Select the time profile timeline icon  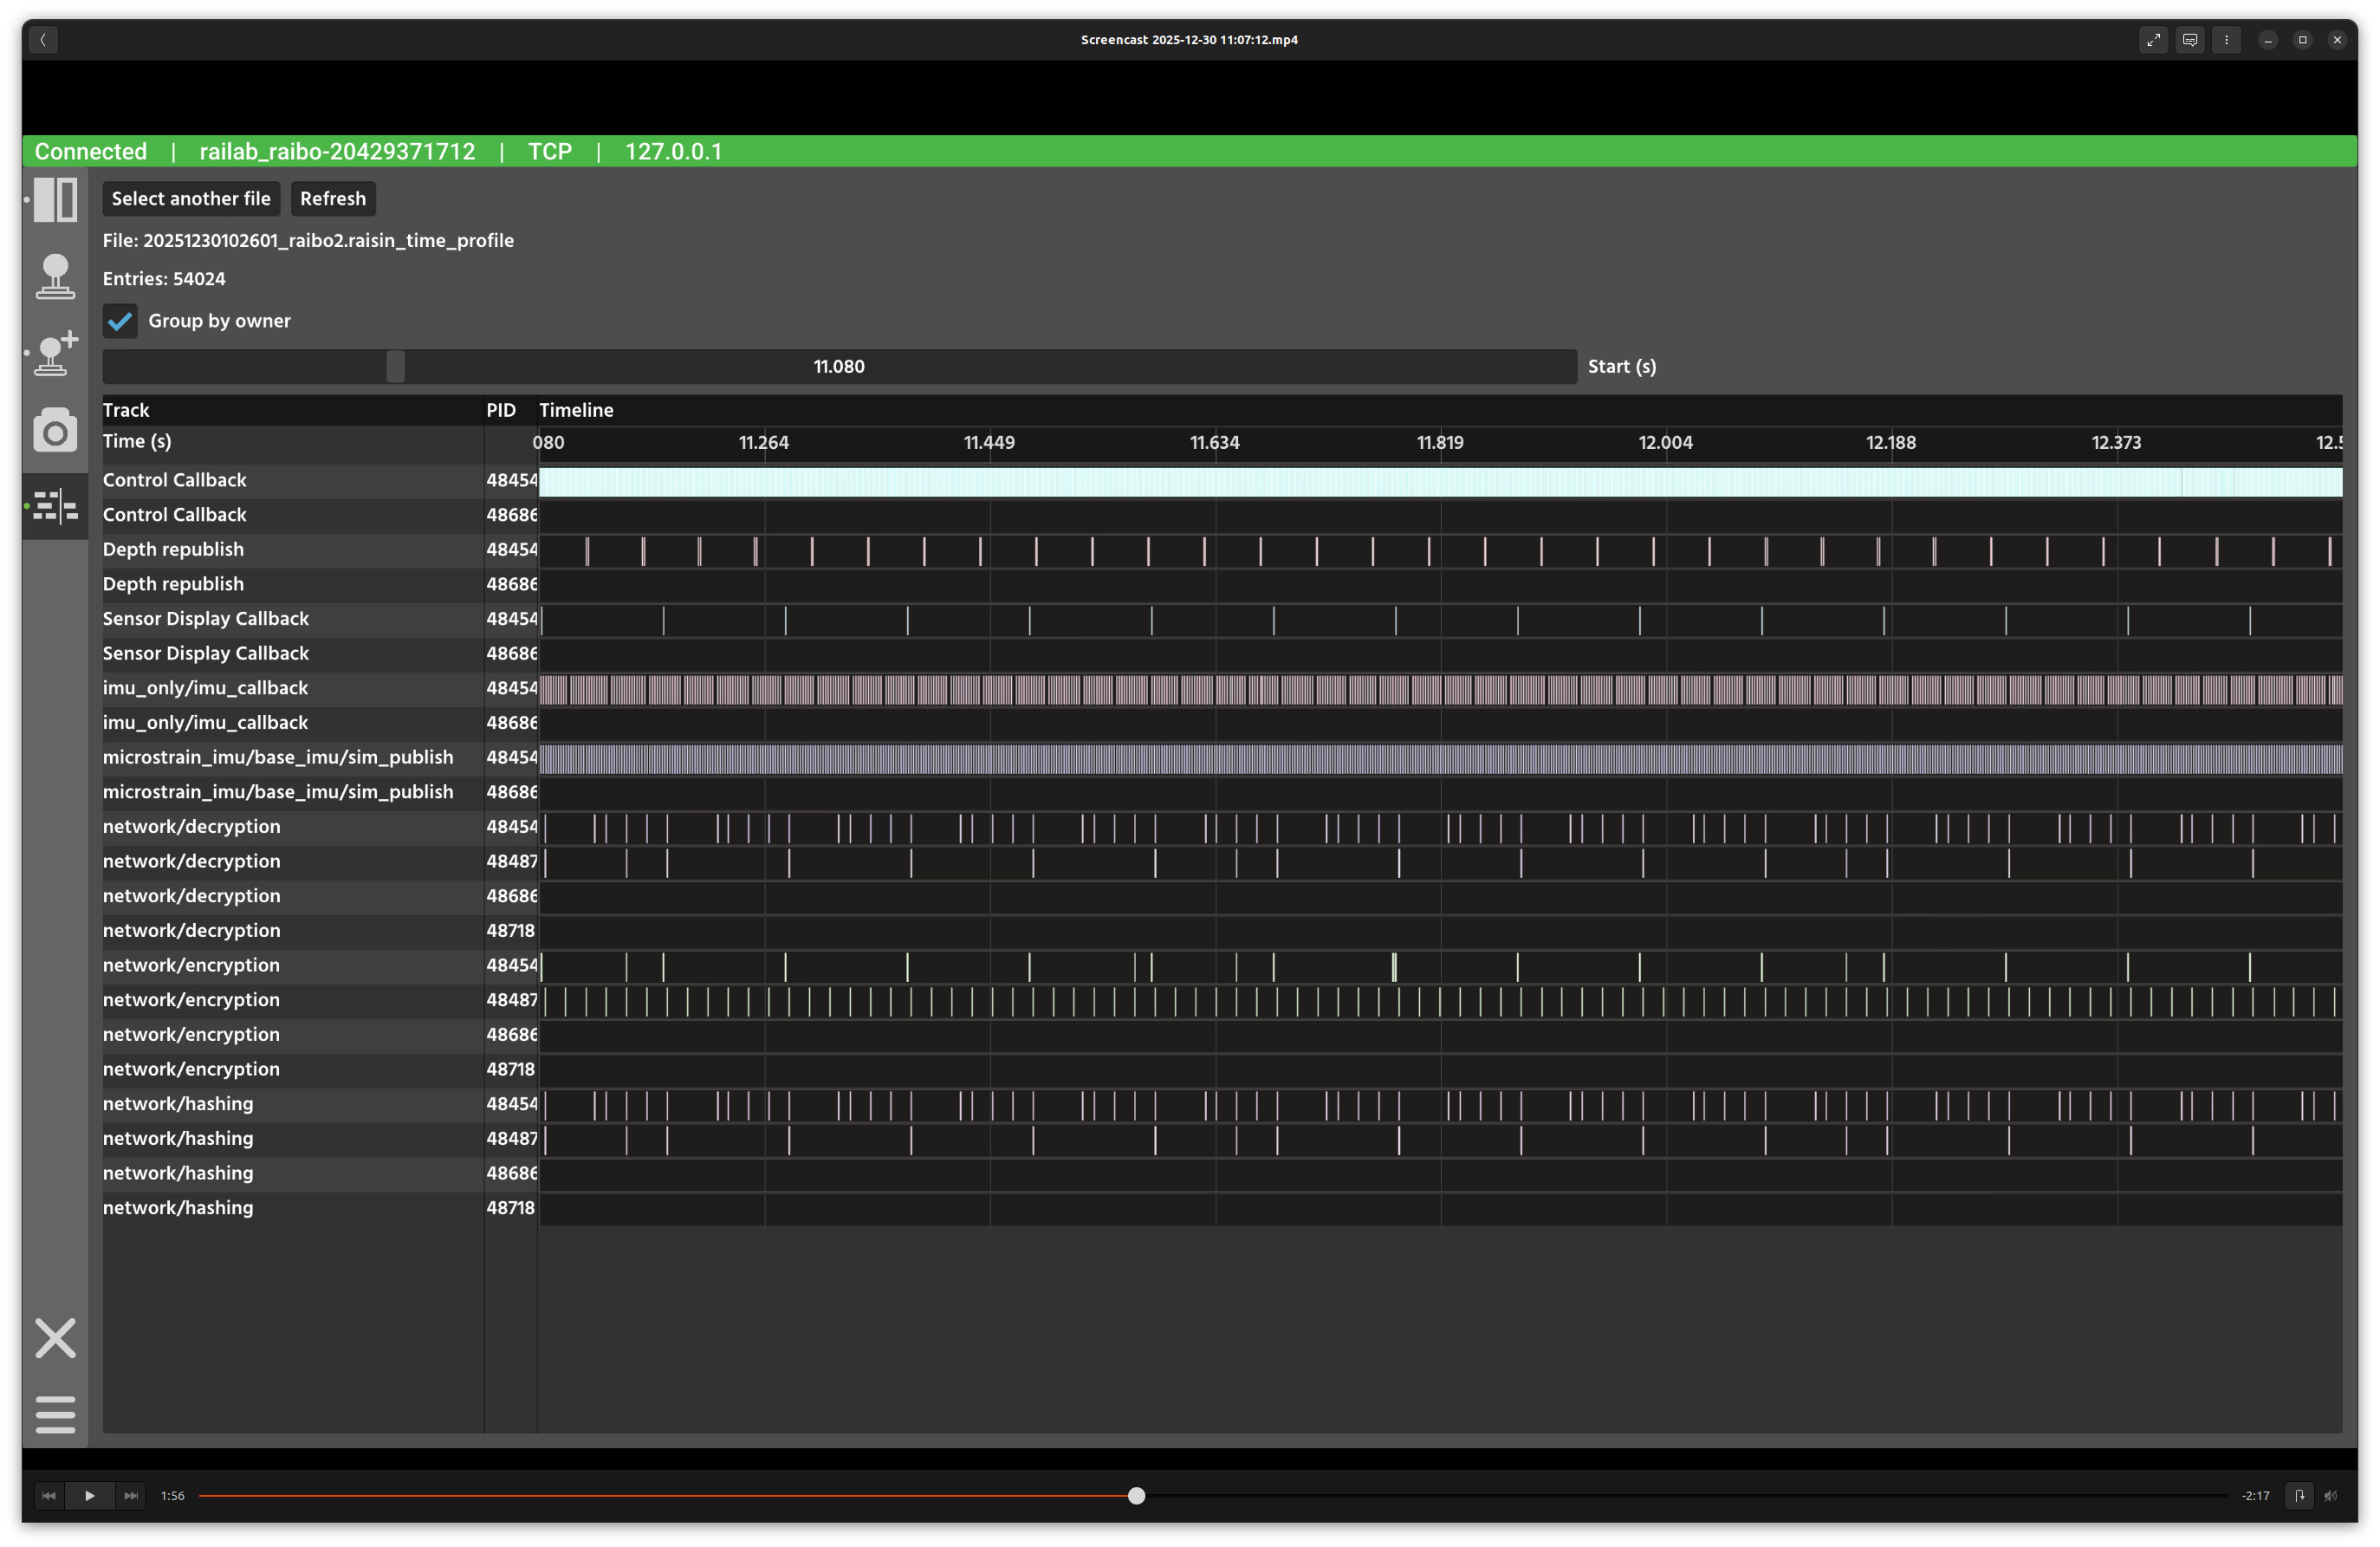(x=55, y=506)
